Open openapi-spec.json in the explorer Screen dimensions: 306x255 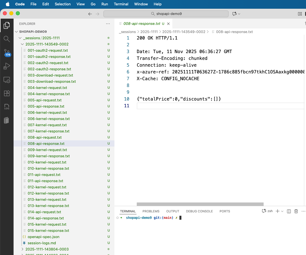coord(44,237)
